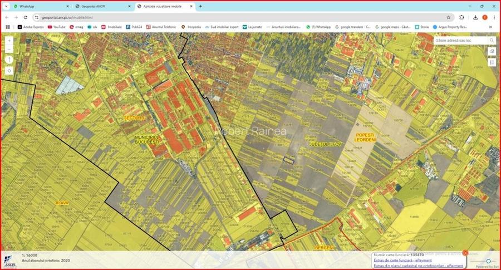Viewport: 501px width, 270px height.
Task: Select the black-outlined parcel near JUDEȚUL ILFOV
Action: pyautogui.click(x=288, y=160)
